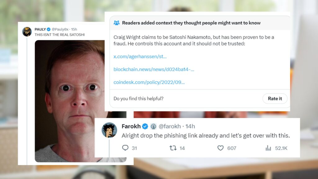The width and height of the screenshot is (318, 179).
Task: Click the @farokh handle
Action: click(x=170, y=126)
